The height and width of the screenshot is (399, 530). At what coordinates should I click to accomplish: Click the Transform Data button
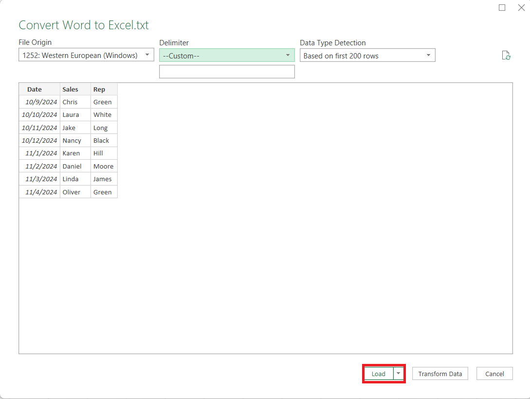(x=440, y=374)
